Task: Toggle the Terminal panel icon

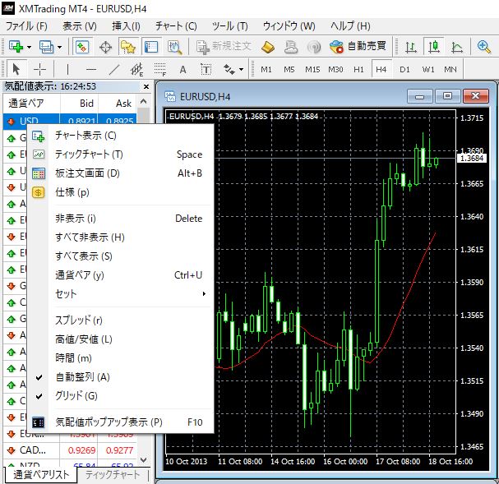Action: pyautogui.click(x=151, y=47)
